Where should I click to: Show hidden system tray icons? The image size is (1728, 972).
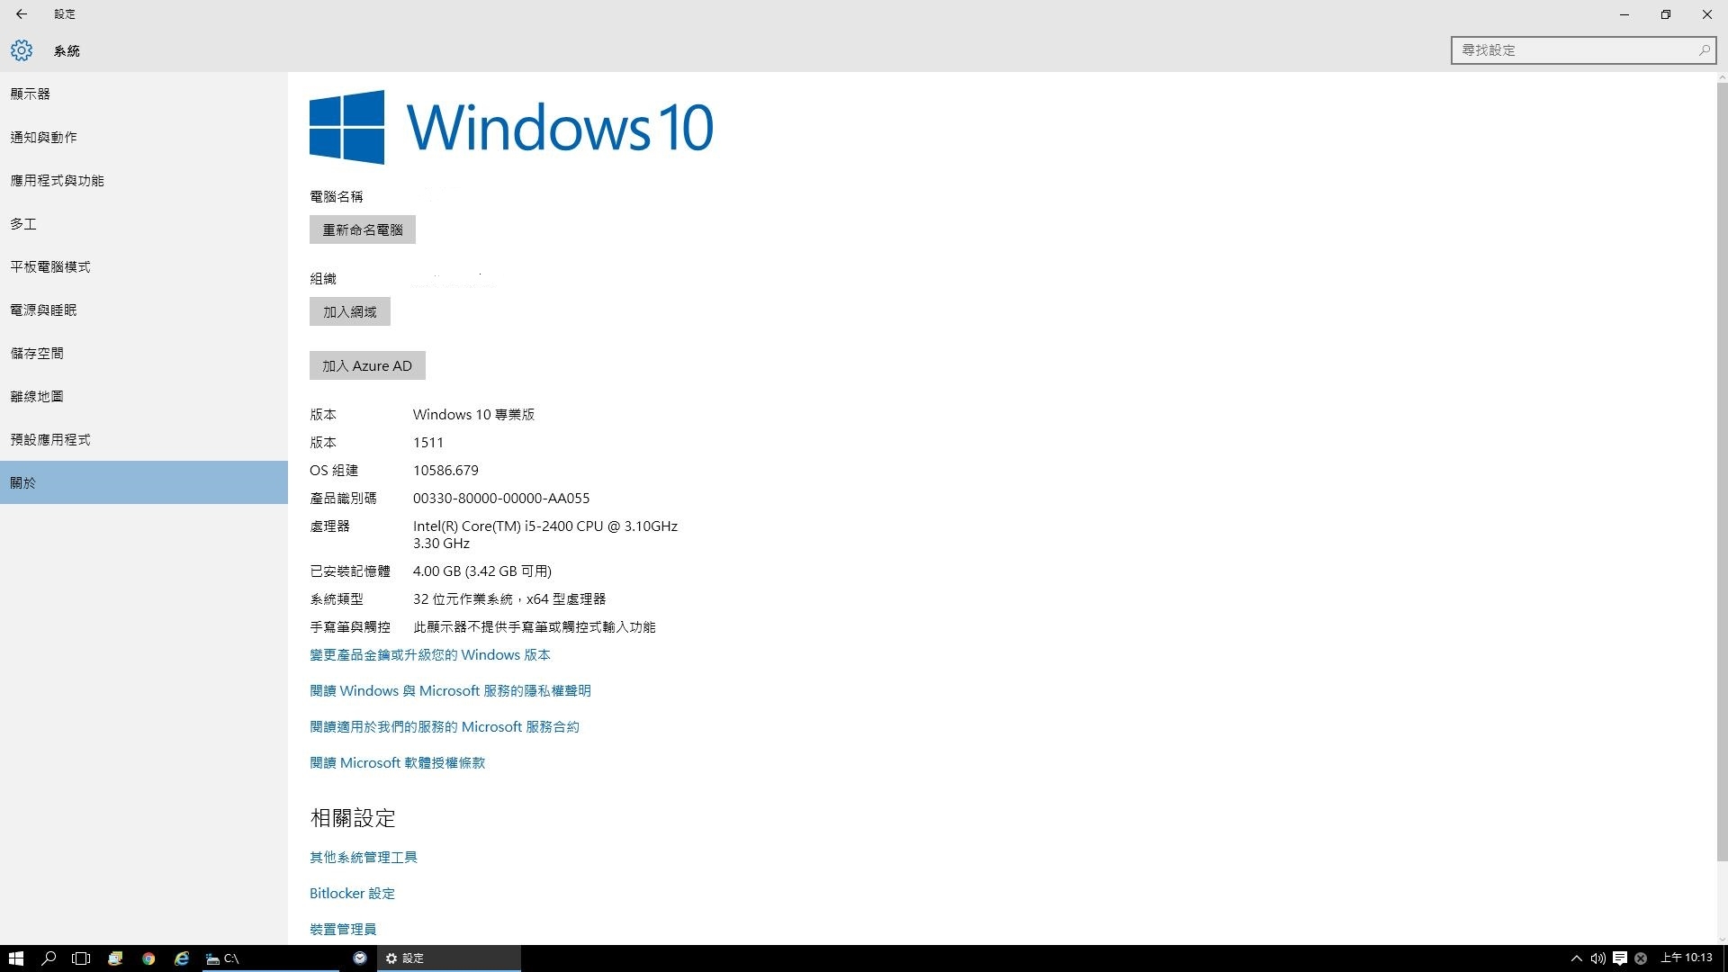click(x=1576, y=958)
